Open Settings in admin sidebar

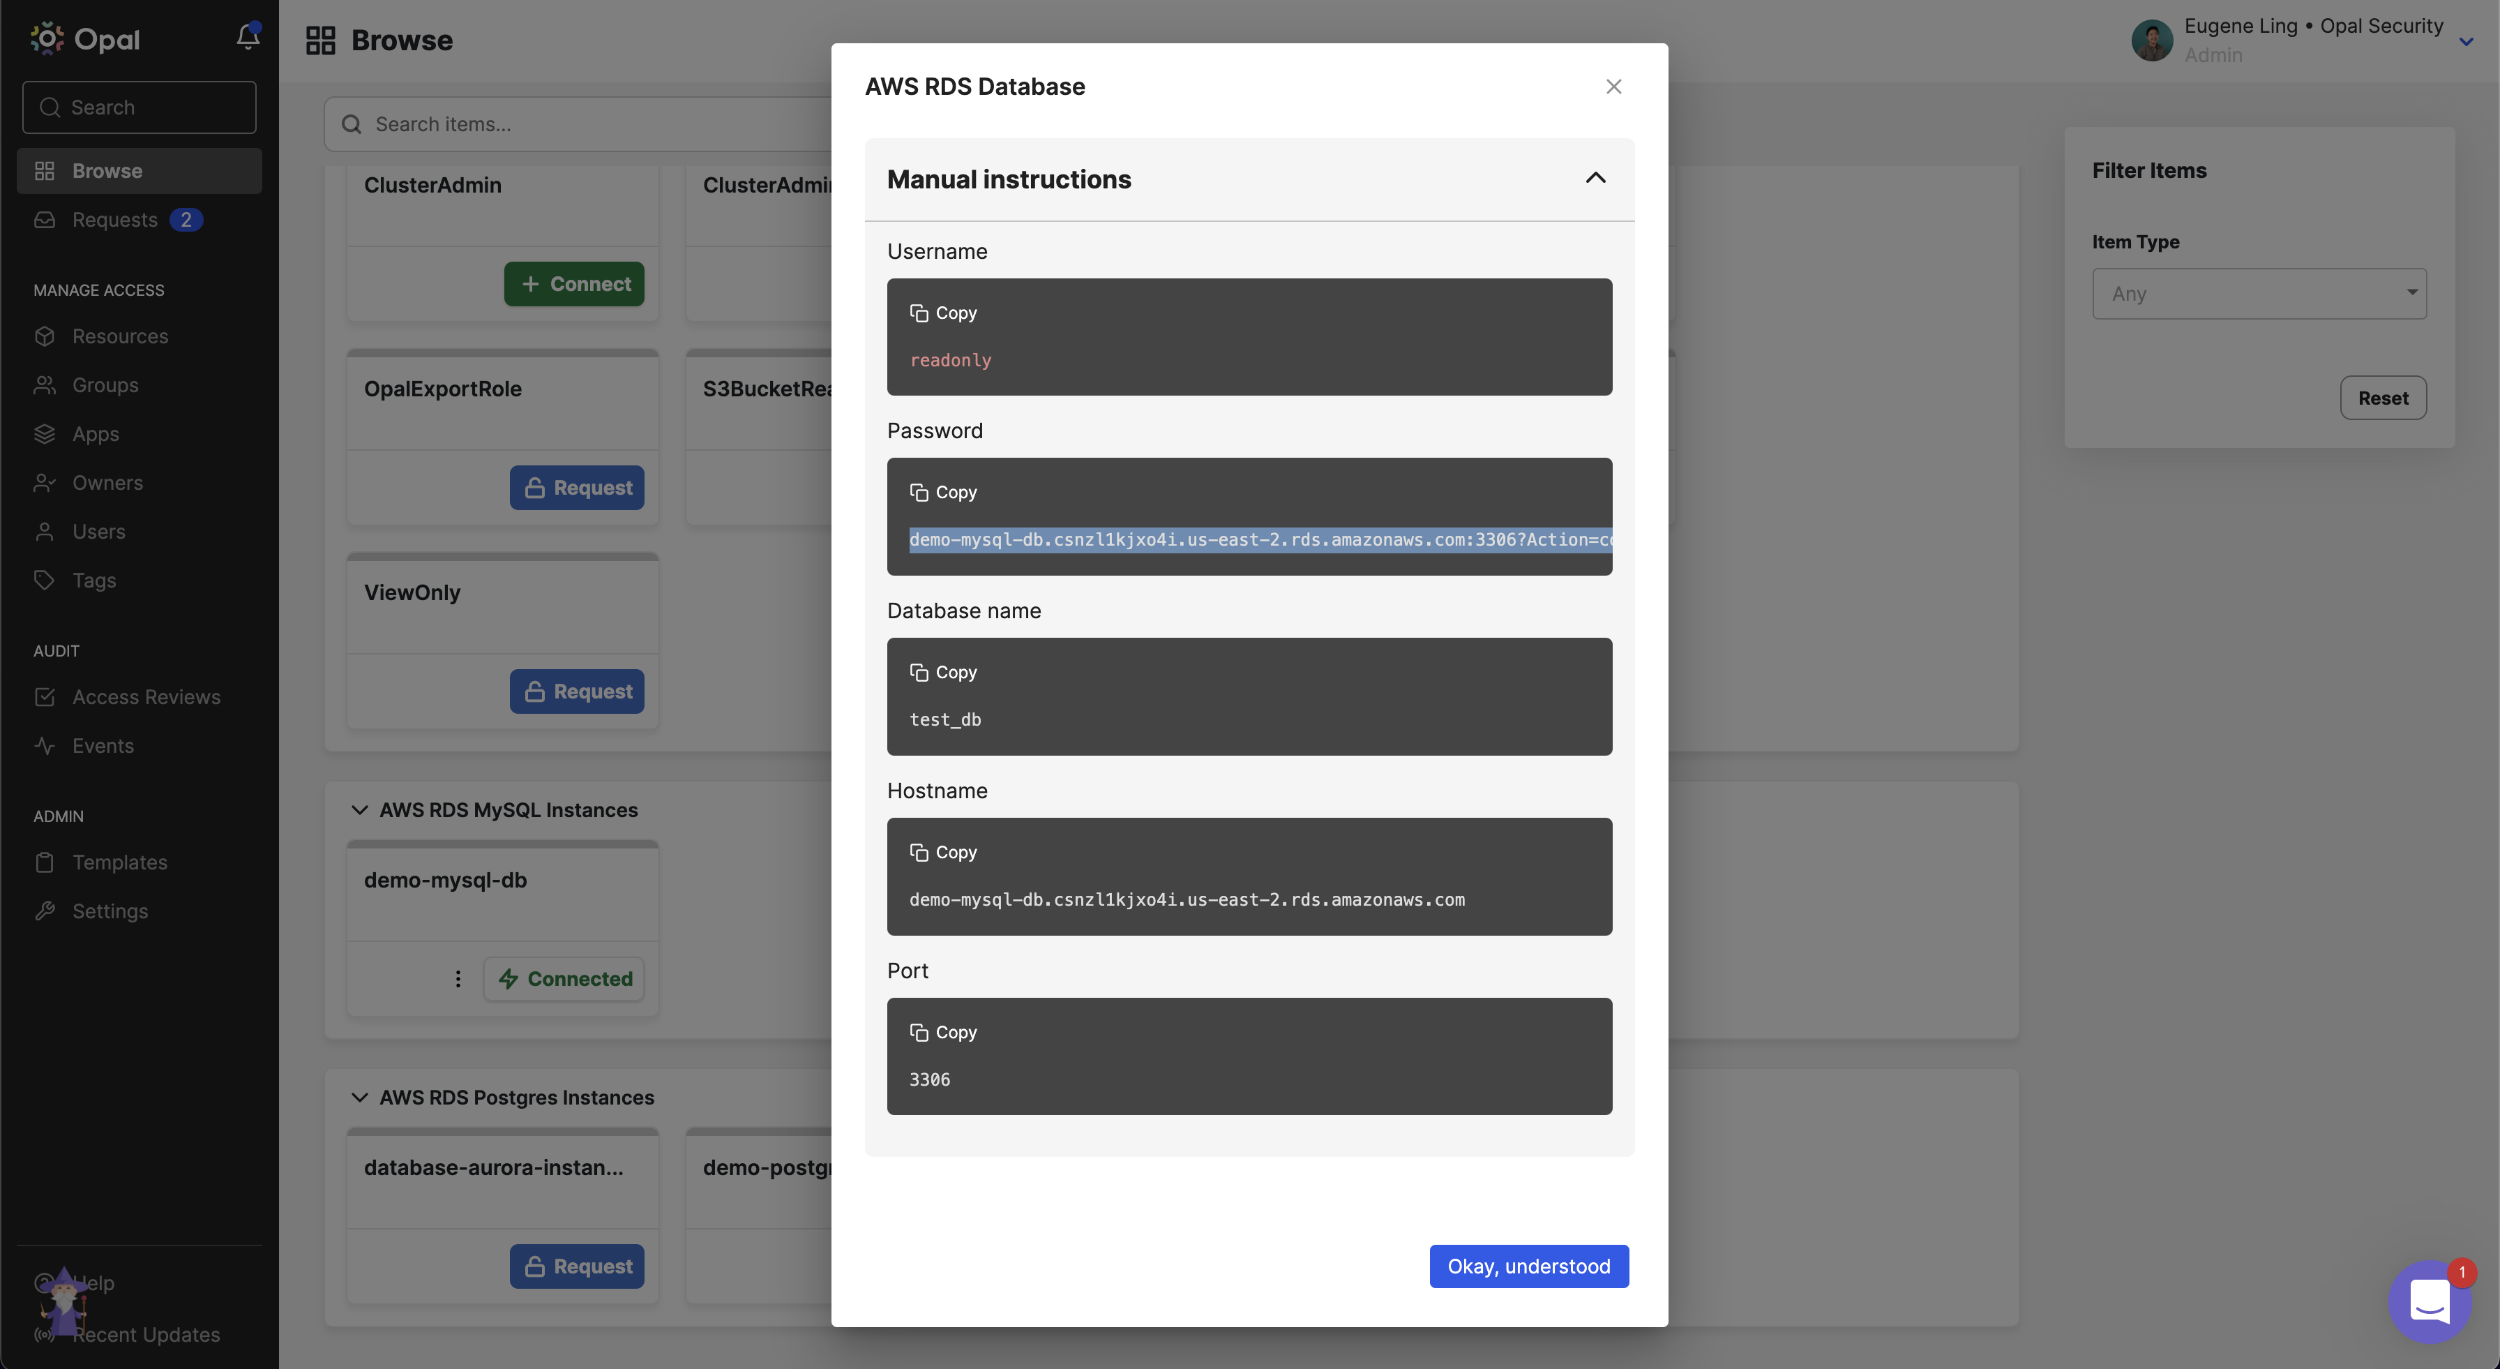point(110,911)
